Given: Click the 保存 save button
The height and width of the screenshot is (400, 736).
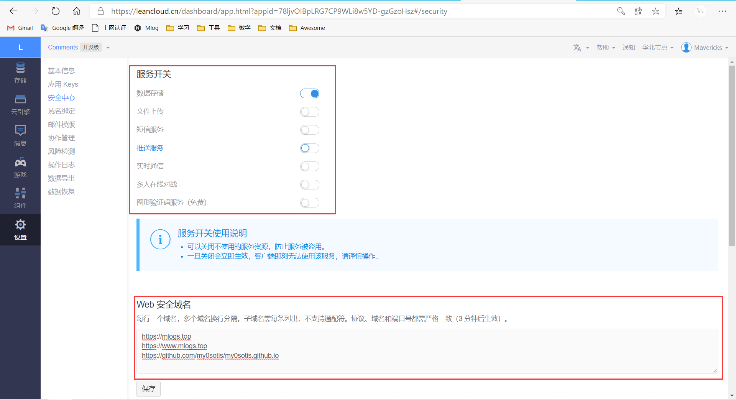Looking at the screenshot, I should point(148,389).
